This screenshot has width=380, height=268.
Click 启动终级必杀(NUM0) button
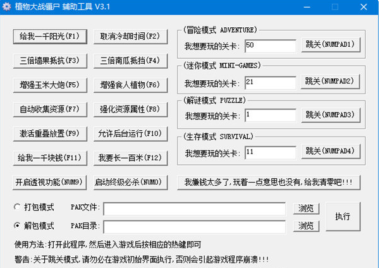[130, 182]
